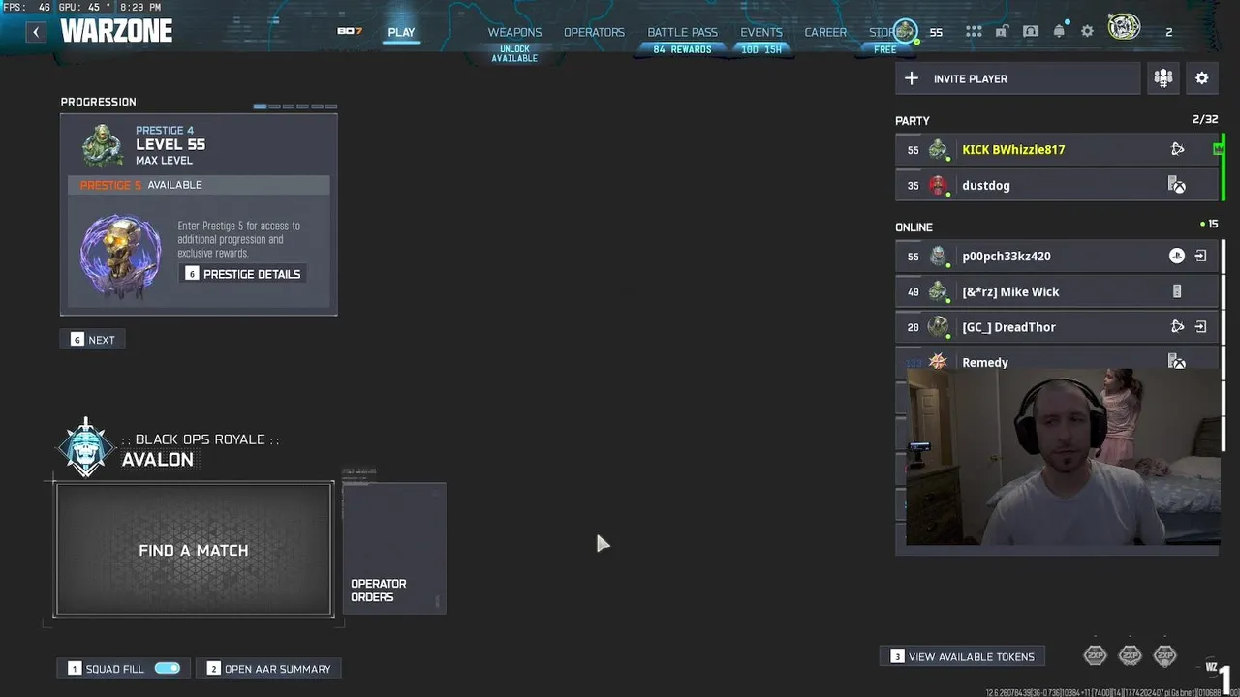The height and width of the screenshot is (697, 1240).
Task: Click the 10D 15H timer under Events
Action: (x=761, y=49)
